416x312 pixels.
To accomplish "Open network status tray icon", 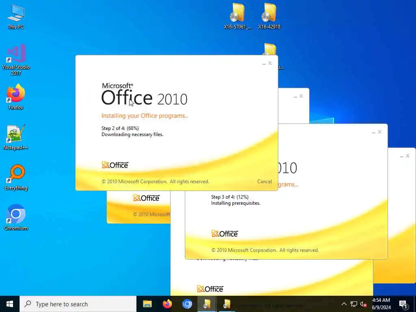I will pyautogui.click(x=354, y=304).
